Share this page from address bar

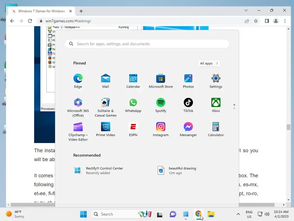[x=247, y=21]
